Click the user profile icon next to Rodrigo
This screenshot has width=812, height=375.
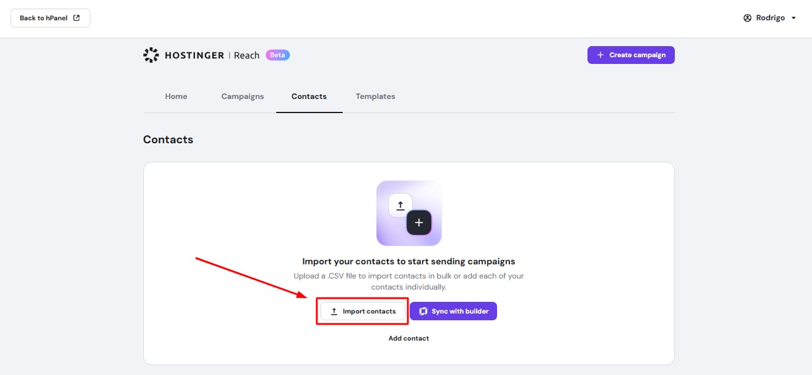[x=747, y=18]
